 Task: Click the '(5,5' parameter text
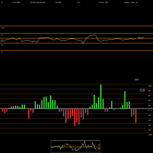point(79,2)
